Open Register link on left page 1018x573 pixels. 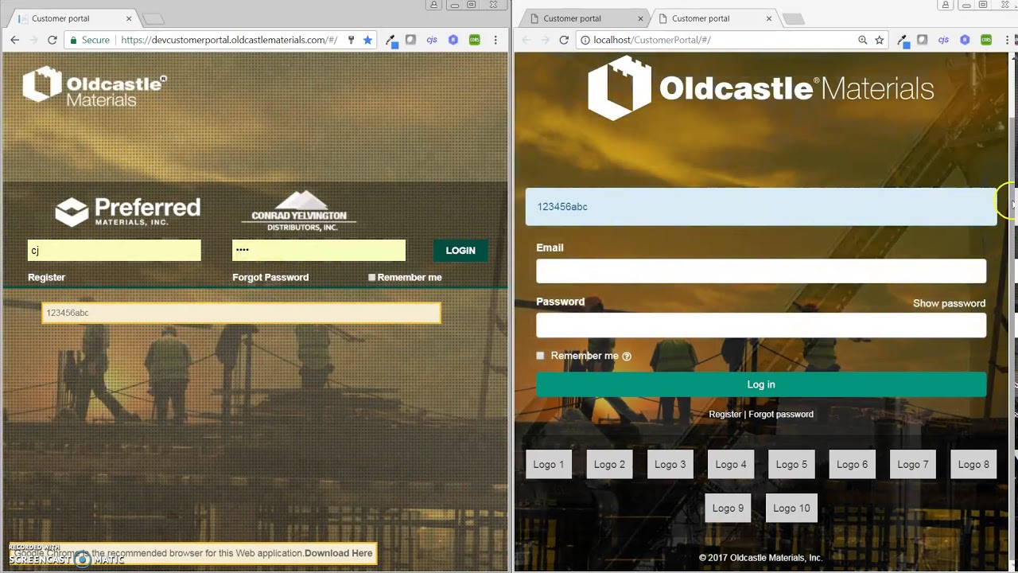(46, 277)
